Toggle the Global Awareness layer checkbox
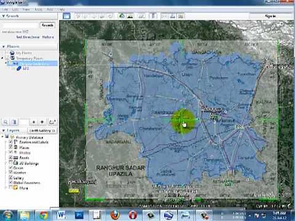This screenshot has height=221, width=295. coord(11,182)
